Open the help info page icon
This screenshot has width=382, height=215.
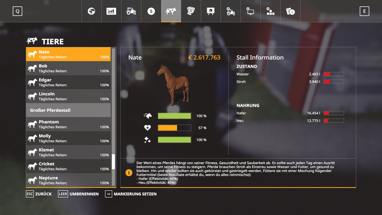tap(290, 11)
